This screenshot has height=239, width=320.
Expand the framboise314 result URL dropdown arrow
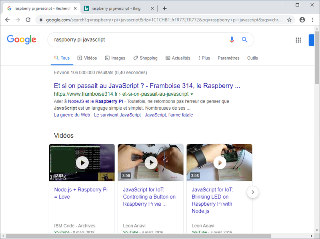point(192,94)
